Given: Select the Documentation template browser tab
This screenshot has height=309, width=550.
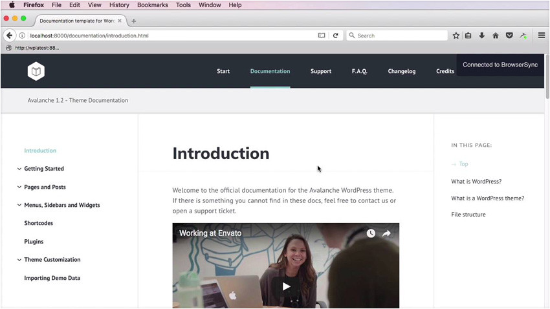Looking at the screenshot, I should (x=81, y=21).
